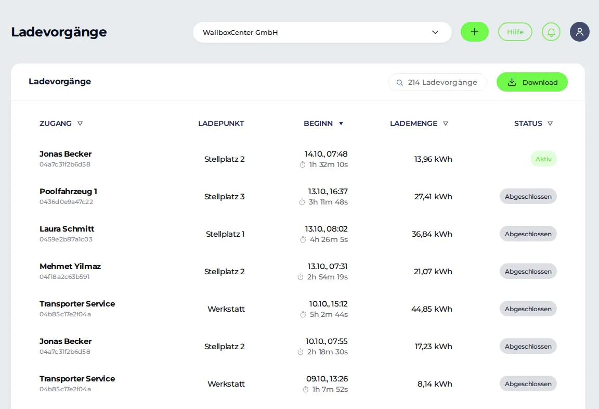Click the 13,96 kWh value
Image resolution: width=599 pixels, height=409 pixels.
433,159
